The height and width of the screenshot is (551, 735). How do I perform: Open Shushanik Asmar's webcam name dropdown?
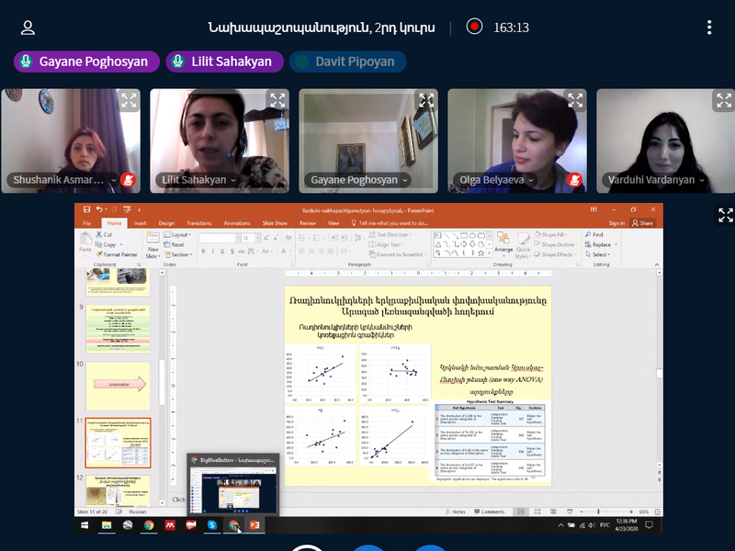62,180
